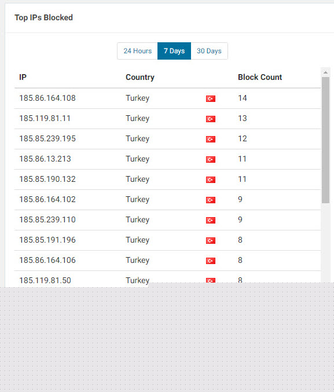
Task: Select the flag icon for 185.85.239.110
Action: click(x=211, y=220)
